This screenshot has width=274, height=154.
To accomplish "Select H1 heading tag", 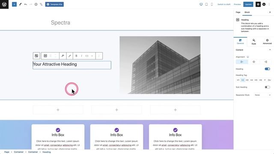I will (238, 80).
